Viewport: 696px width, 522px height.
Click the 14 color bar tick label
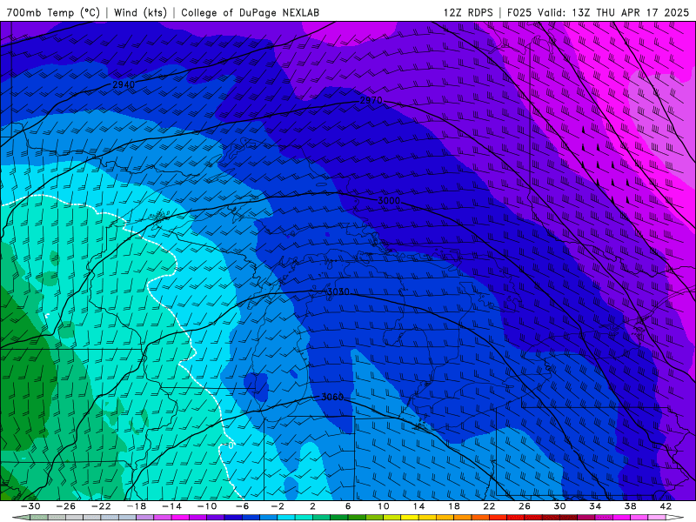tap(418, 506)
